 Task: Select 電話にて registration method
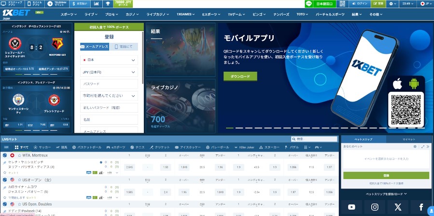point(124,47)
